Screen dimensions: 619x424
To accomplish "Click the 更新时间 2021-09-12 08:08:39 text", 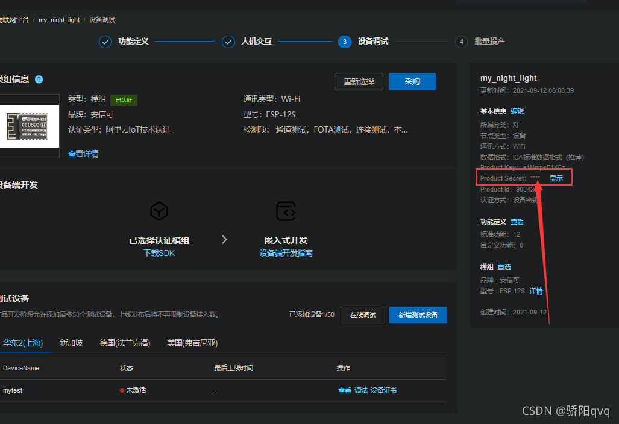I will [x=527, y=91].
